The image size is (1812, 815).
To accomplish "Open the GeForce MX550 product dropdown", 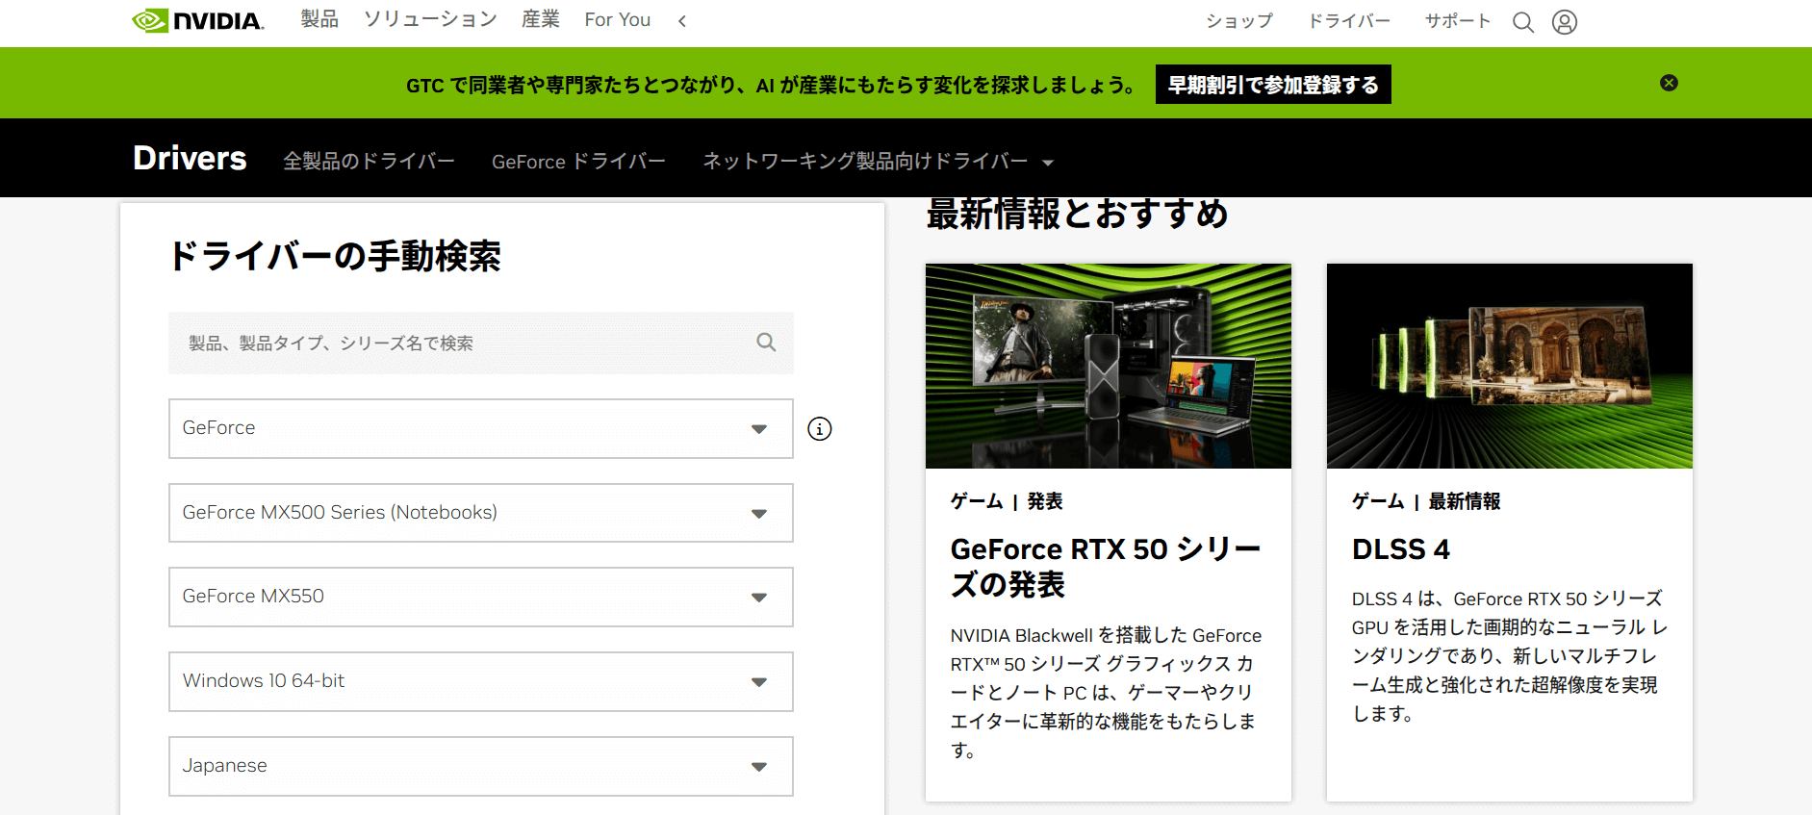I will click(x=481, y=597).
